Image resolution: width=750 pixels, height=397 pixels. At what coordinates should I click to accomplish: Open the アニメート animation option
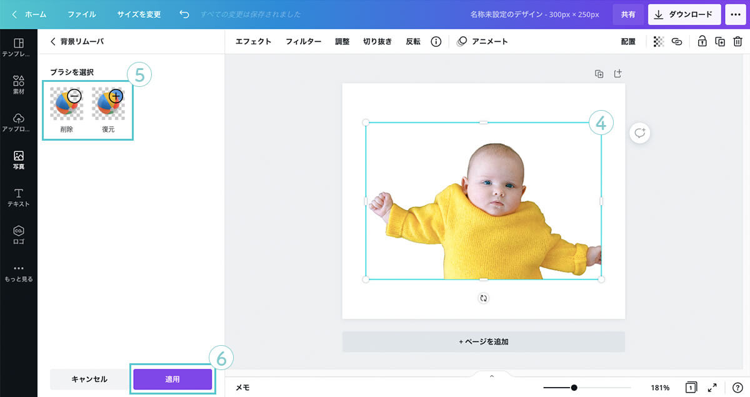(482, 42)
